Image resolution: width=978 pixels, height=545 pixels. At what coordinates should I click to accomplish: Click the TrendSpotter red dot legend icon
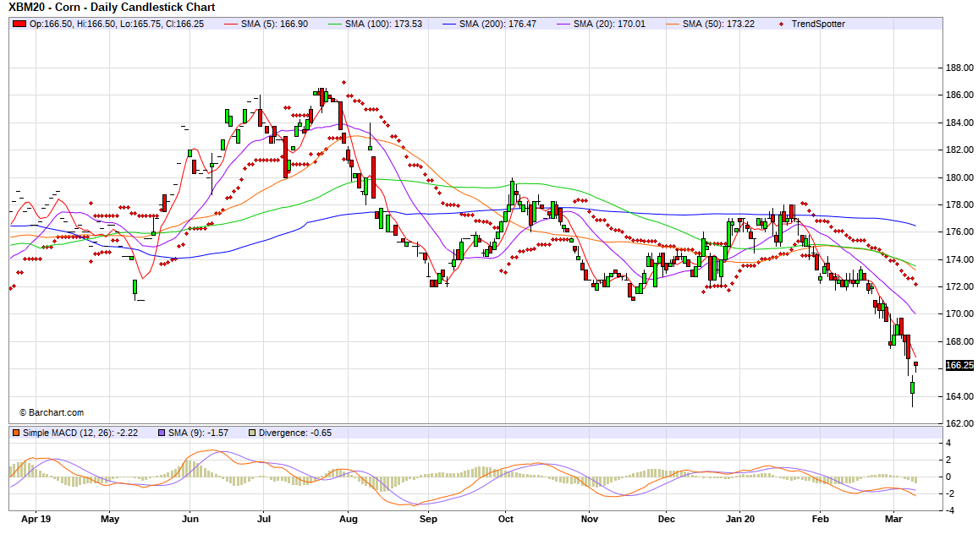pyautogui.click(x=783, y=24)
